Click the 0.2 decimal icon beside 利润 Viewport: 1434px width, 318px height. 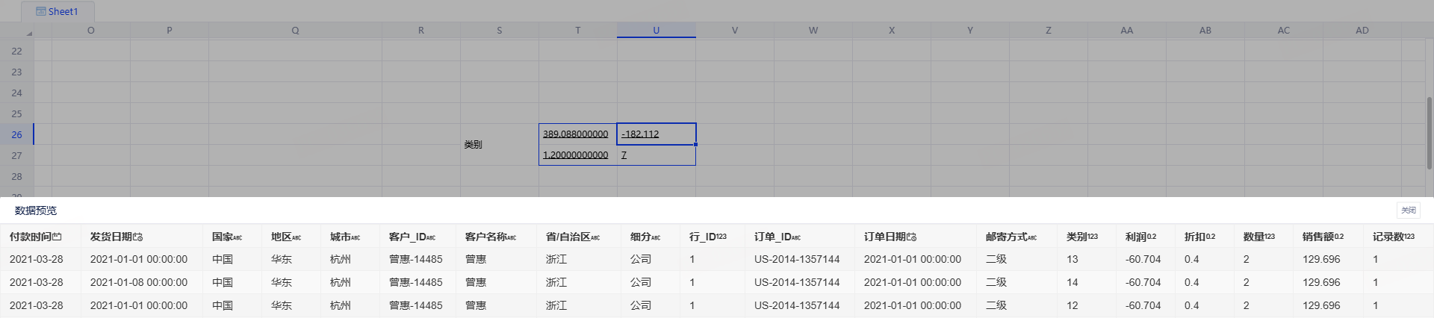point(1152,237)
